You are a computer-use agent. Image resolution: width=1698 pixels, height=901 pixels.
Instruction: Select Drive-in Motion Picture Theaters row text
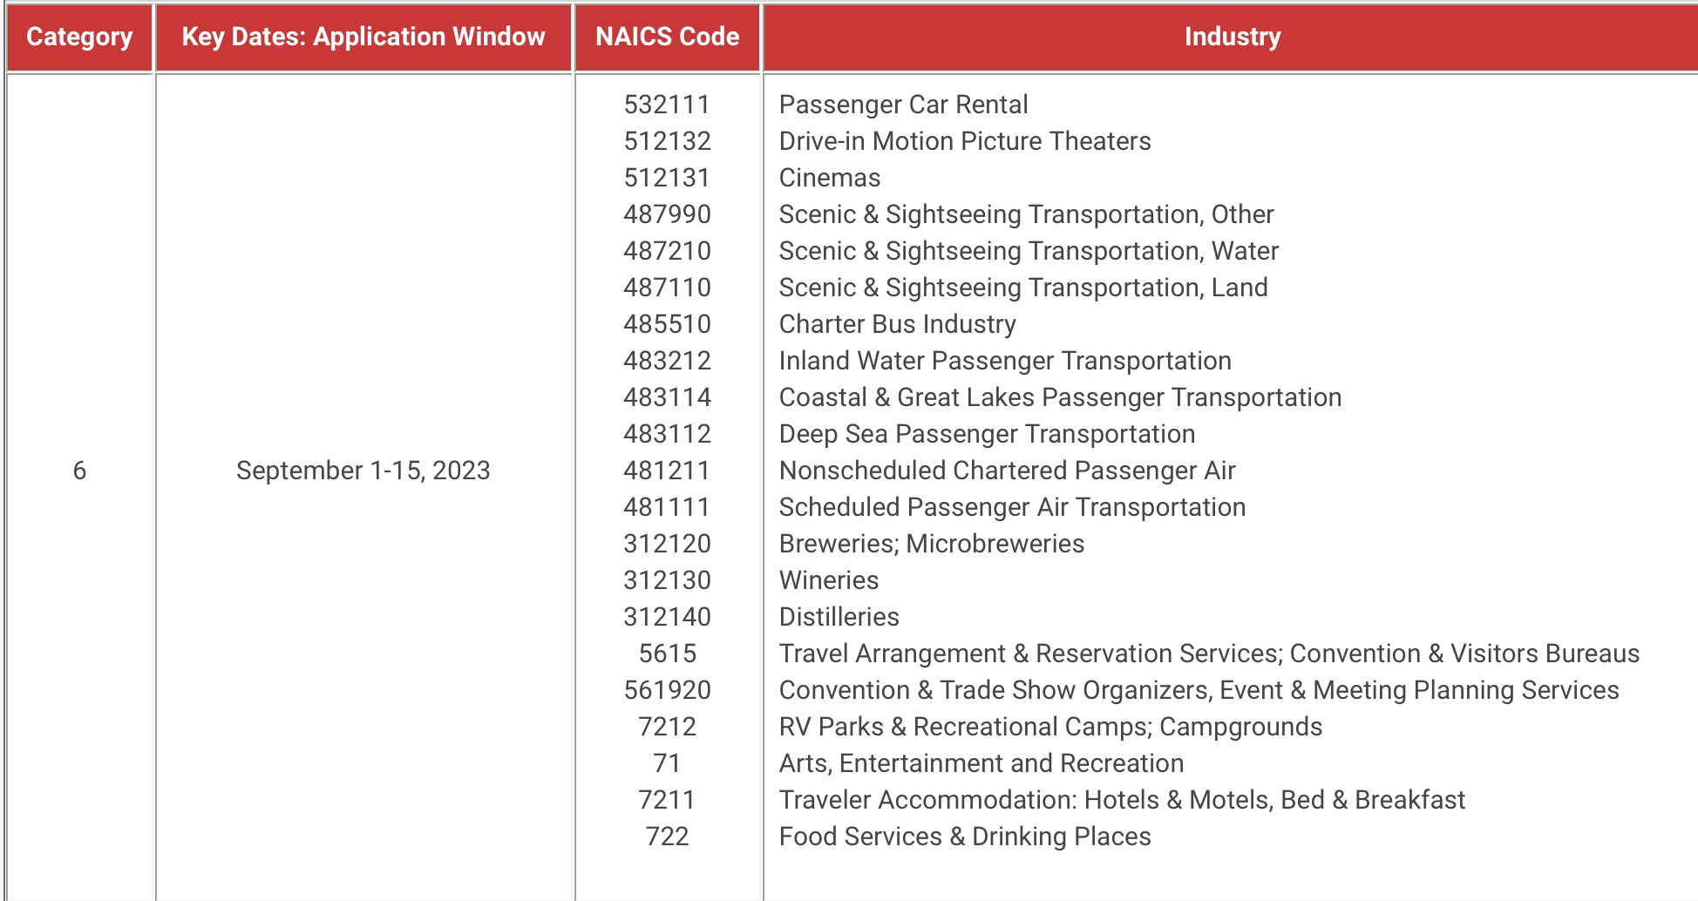click(964, 141)
